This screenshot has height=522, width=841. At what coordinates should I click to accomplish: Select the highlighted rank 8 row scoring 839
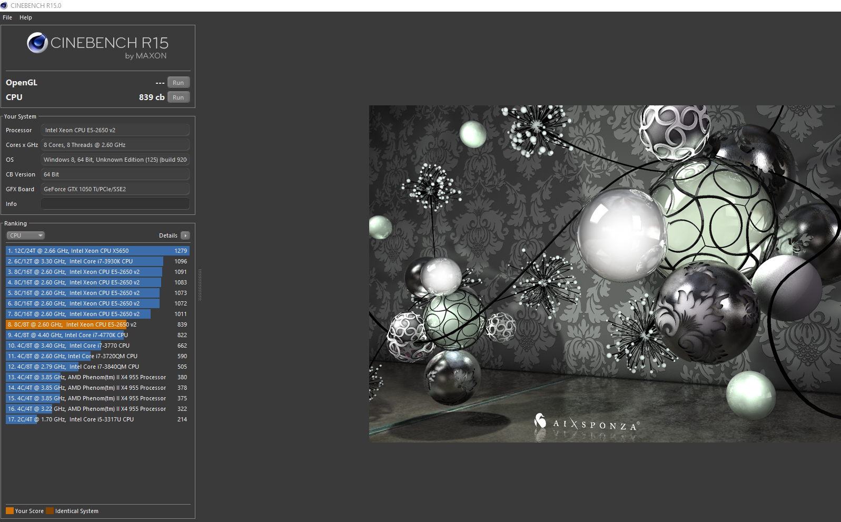pyautogui.click(x=97, y=324)
